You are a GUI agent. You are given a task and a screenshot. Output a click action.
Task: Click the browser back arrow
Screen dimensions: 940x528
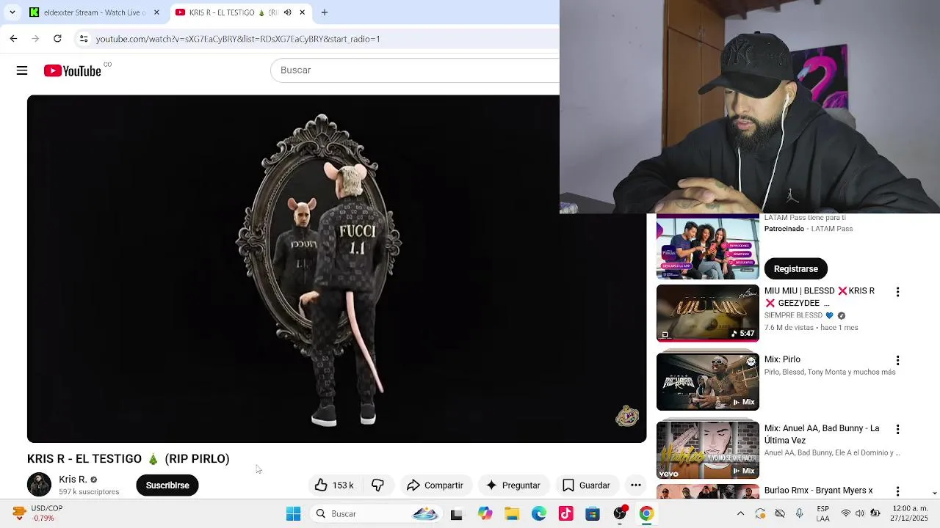[13, 38]
